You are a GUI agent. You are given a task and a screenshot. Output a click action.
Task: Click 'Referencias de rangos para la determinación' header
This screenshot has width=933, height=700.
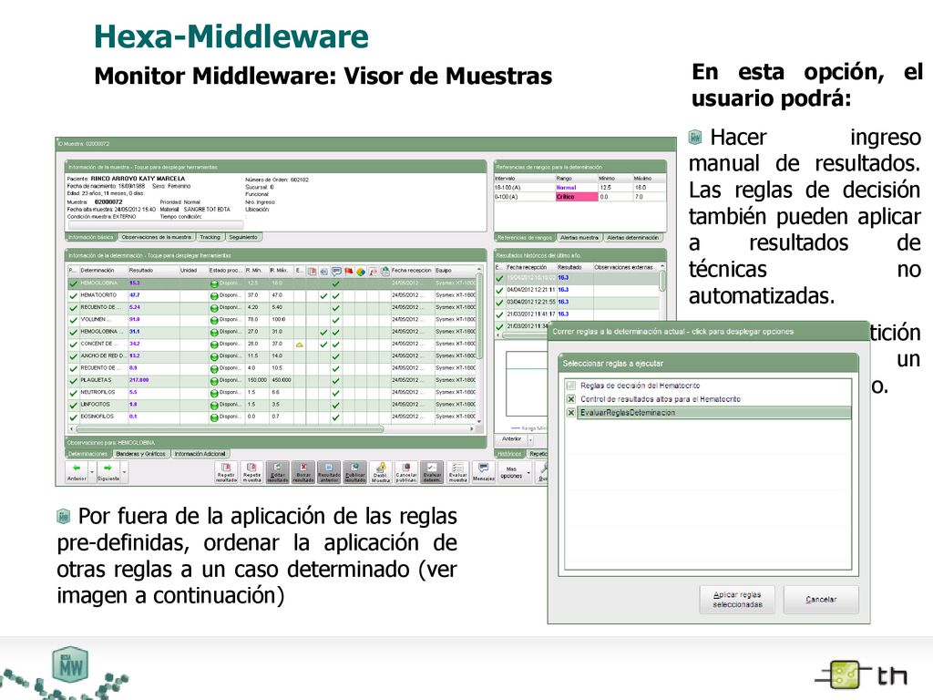(x=579, y=168)
